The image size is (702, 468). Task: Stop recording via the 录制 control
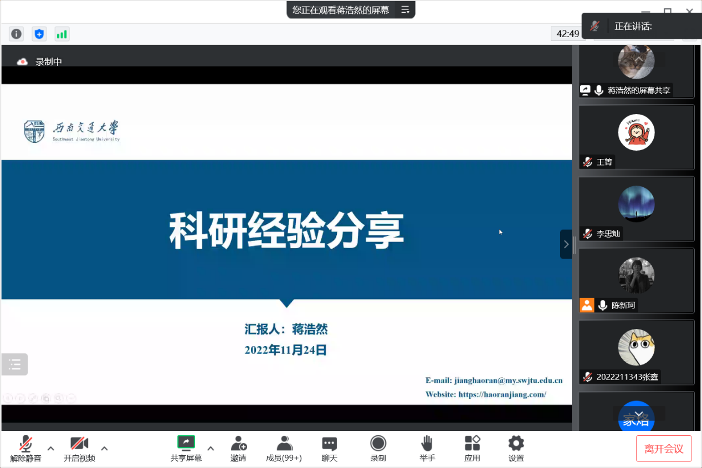click(x=378, y=449)
